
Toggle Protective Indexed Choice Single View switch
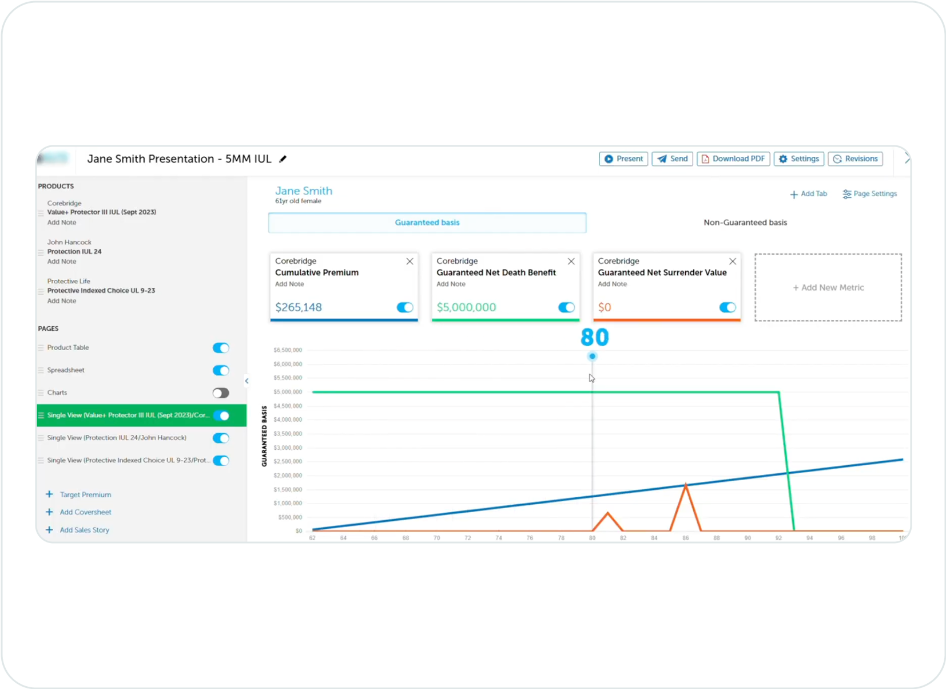(x=221, y=461)
